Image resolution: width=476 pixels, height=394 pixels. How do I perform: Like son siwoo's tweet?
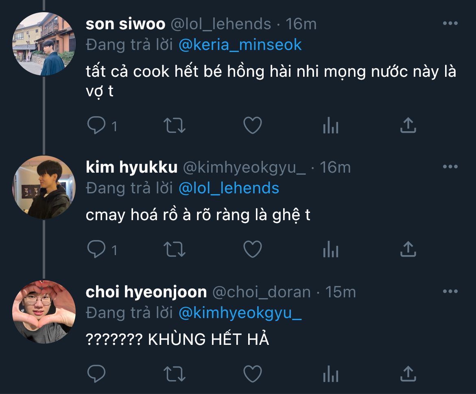tap(252, 126)
